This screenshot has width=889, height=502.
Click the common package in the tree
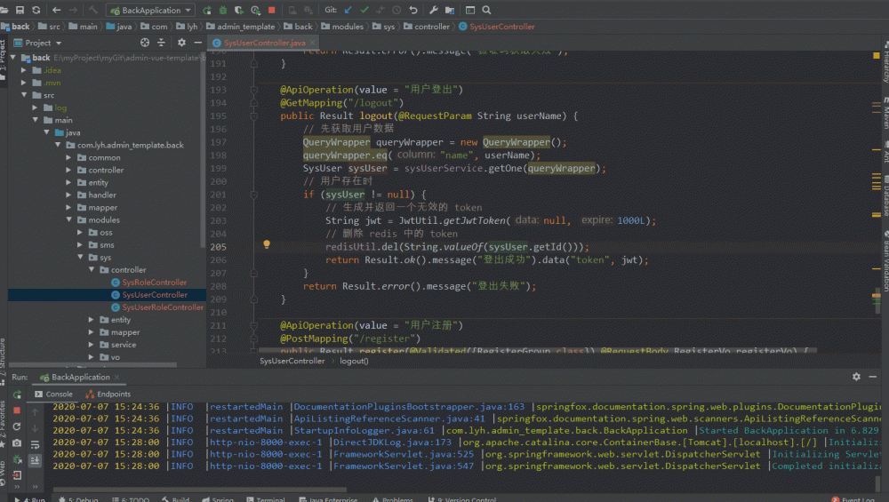point(99,157)
